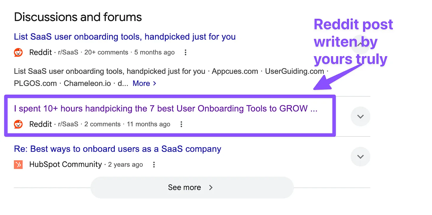Open the three-dot menu on the HubSpot result
The image size is (432, 215).
click(x=154, y=164)
